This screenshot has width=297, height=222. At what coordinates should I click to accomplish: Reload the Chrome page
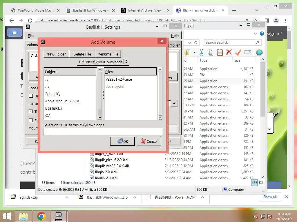(30, 21)
